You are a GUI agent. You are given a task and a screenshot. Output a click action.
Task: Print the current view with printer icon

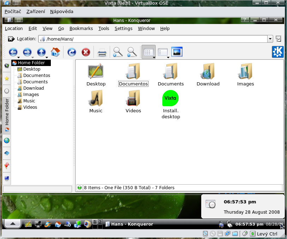[x=102, y=53]
